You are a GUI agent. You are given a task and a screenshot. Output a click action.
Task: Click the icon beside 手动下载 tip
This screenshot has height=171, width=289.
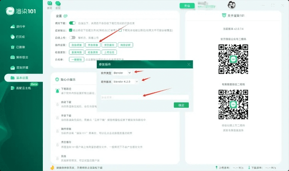(x=57, y=118)
